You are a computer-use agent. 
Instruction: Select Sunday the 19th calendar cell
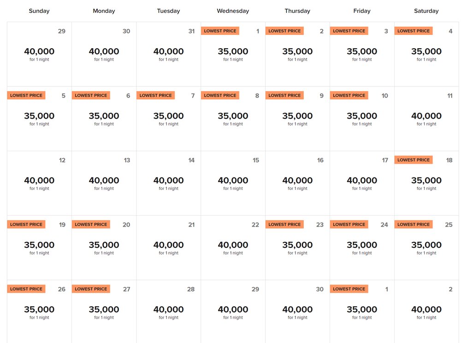pos(39,248)
